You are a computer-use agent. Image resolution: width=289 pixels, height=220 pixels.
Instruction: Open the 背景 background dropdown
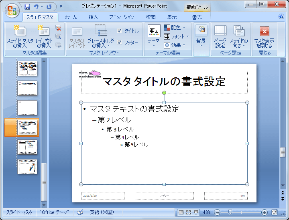[x=201, y=36]
